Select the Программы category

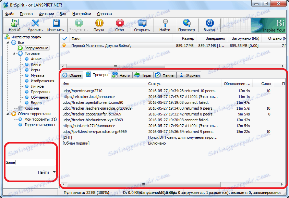[40, 92]
